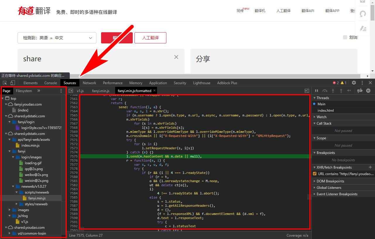The width and height of the screenshot is (375, 239).
Task: Collapse the Call Stack section
Action: coord(314,123)
